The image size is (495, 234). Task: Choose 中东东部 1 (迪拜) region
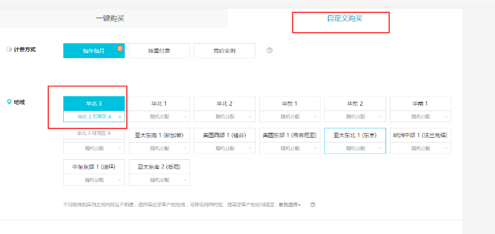point(94,167)
